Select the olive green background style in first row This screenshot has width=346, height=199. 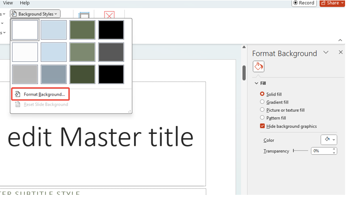click(x=82, y=30)
